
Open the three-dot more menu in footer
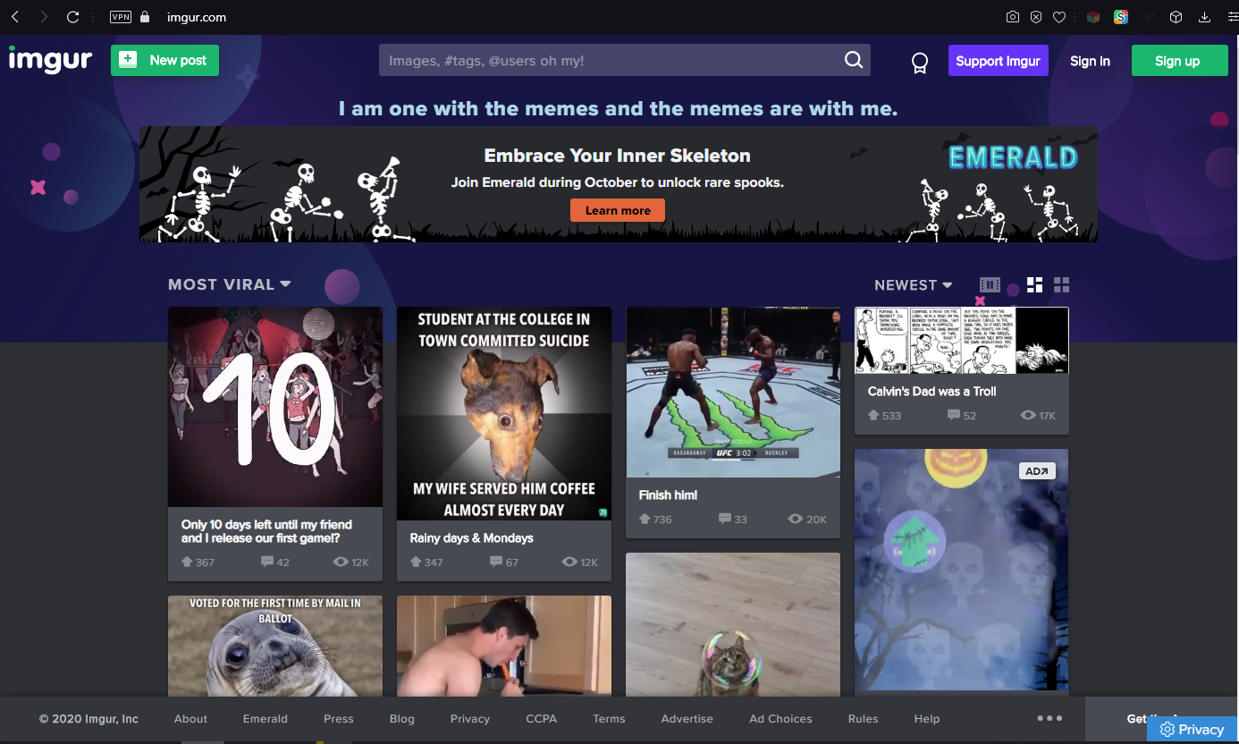click(x=1049, y=718)
